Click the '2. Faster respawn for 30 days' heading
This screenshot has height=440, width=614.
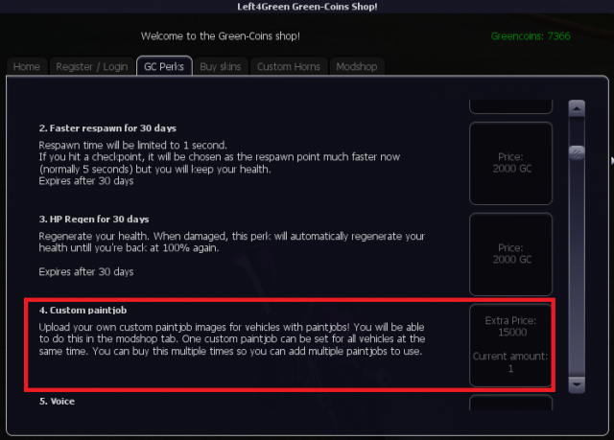tap(107, 128)
